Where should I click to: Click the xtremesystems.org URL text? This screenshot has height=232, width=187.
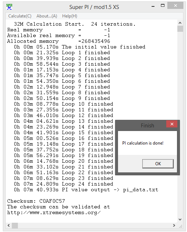tap(54, 213)
